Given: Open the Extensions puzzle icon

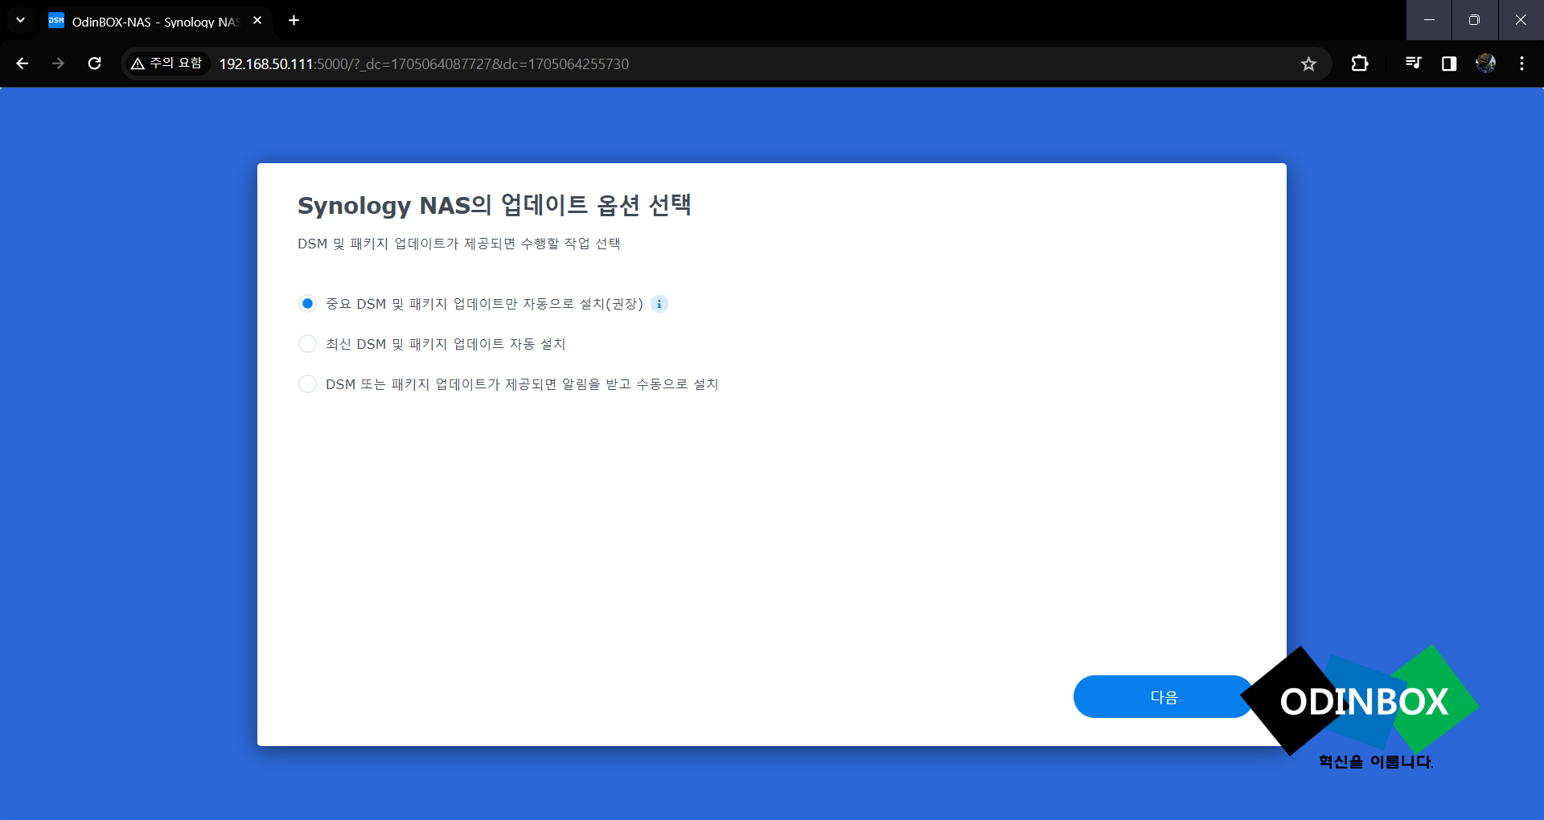Looking at the screenshot, I should tap(1360, 64).
